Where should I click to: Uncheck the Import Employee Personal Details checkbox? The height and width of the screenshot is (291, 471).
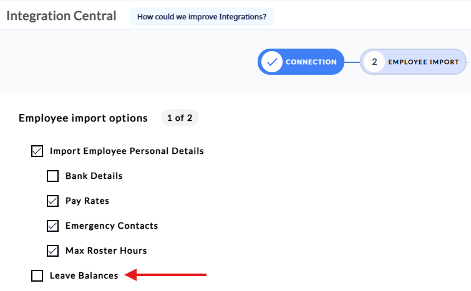pos(37,151)
